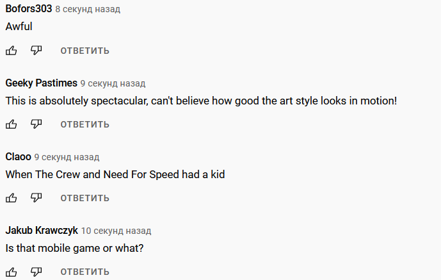Dislike Claoo's comment
The image size is (441, 280).
coord(36,198)
